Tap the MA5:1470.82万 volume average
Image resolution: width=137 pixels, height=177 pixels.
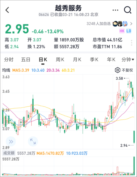pos(50,153)
